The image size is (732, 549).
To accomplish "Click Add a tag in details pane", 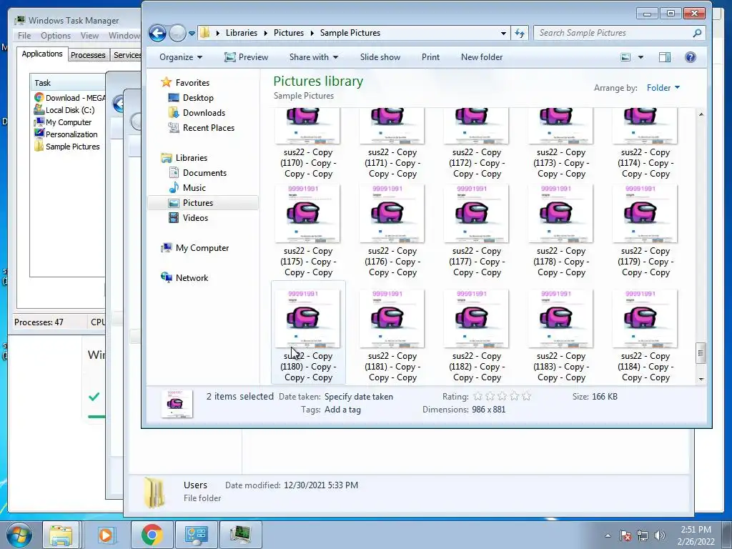I will coord(342,410).
